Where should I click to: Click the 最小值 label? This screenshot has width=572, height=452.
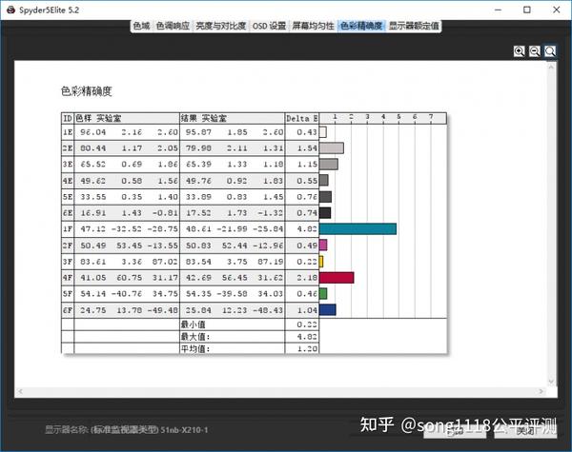tap(194, 324)
